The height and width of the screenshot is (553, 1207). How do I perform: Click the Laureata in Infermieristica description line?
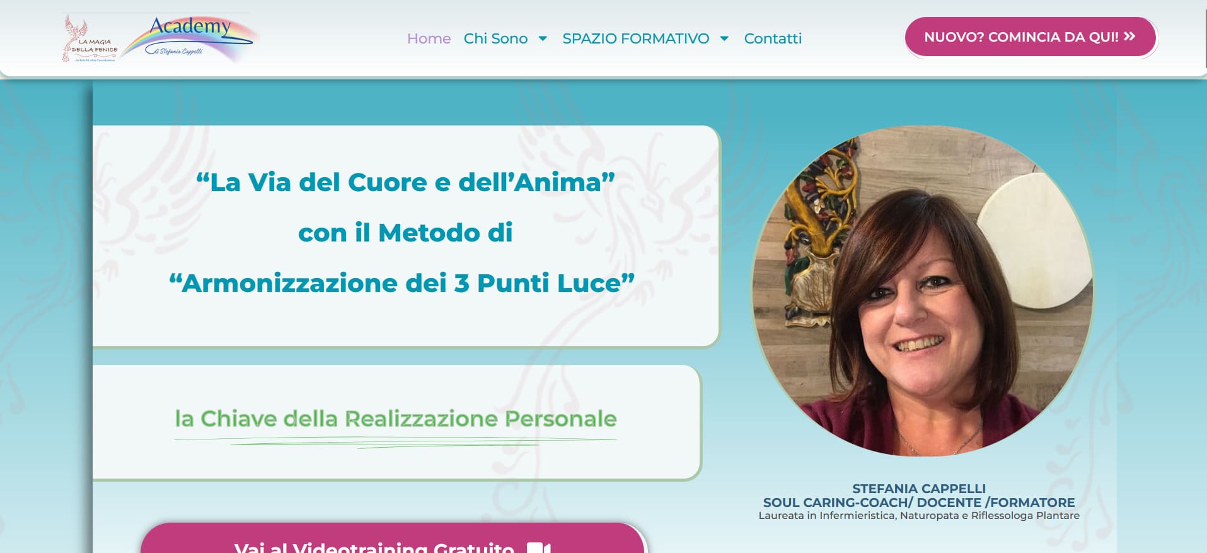(x=919, y=515)
